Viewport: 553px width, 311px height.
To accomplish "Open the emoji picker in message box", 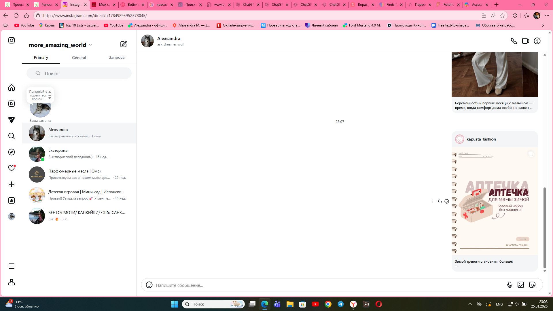I will pyautogui.click(x=149, y=285).
